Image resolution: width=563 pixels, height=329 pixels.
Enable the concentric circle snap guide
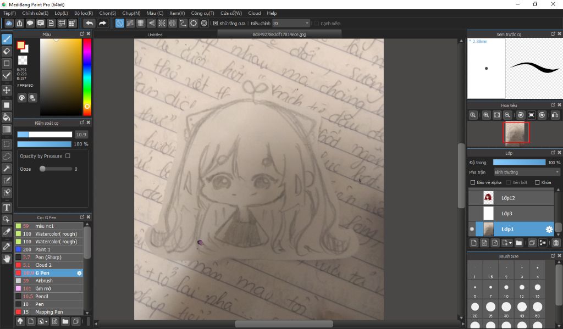point(172,23)
